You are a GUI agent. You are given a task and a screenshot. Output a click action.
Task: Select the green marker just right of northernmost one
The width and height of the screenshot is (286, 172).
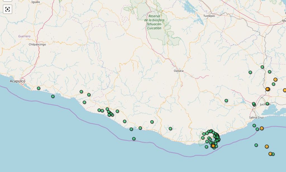(270, 72)
